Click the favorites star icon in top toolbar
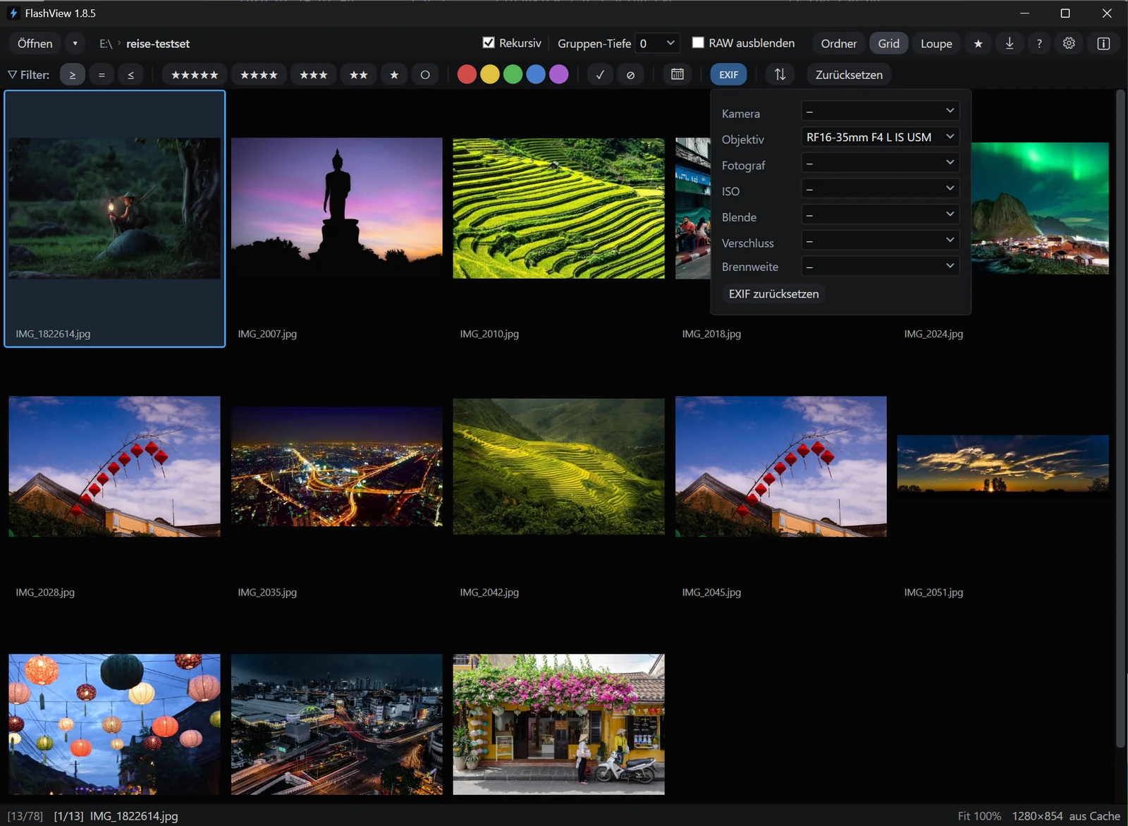 [978, 44]
